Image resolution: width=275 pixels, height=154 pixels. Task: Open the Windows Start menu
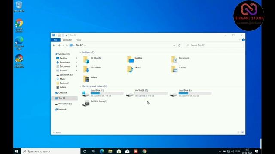pos(17,151)
